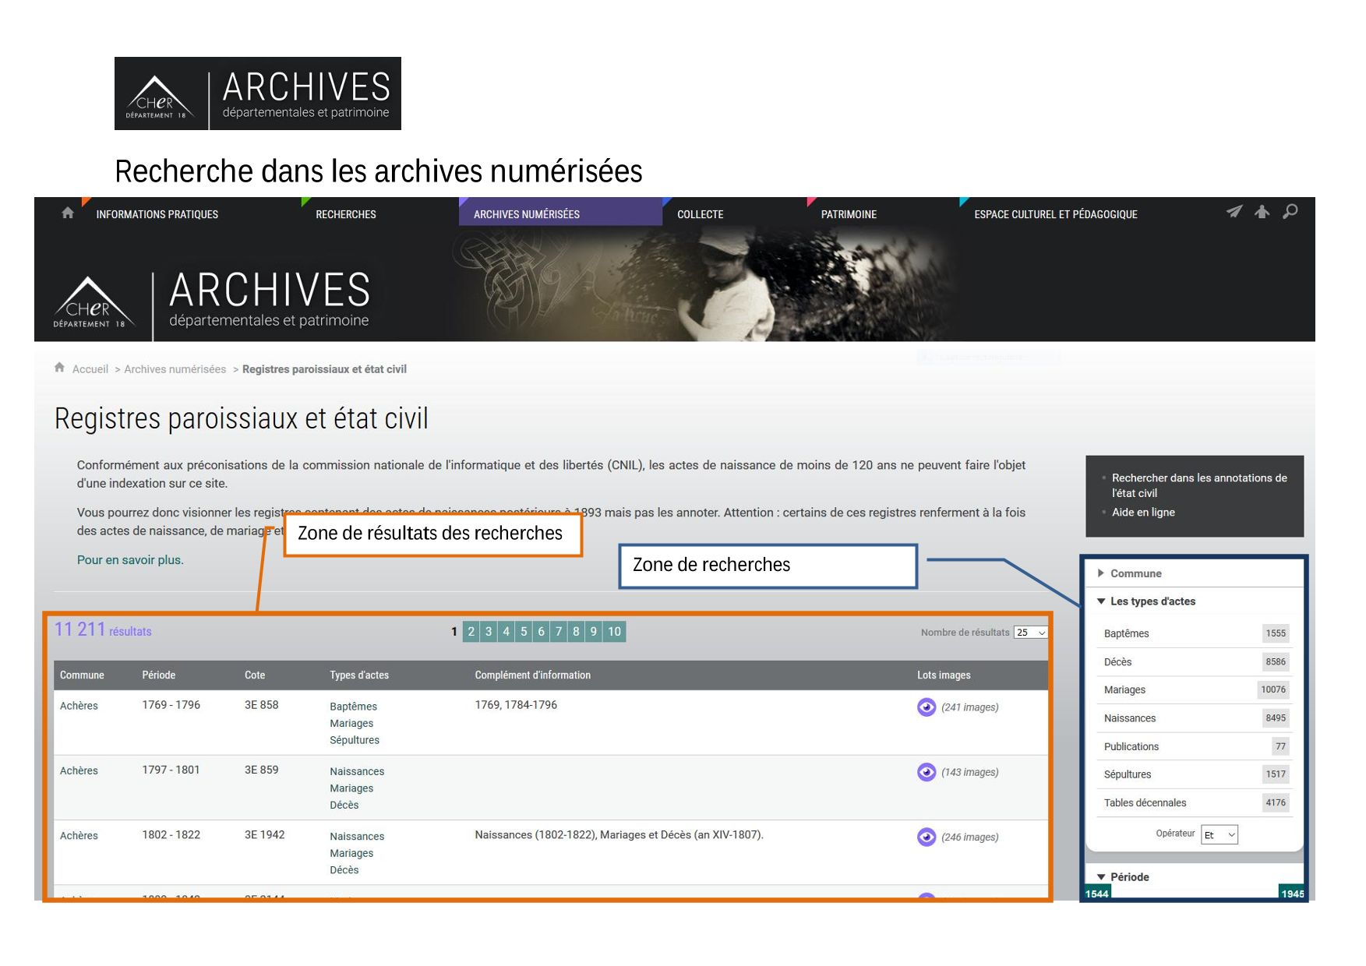
Task: Click the 1544 start year period marker
Action: click(x=1096, y=894)
